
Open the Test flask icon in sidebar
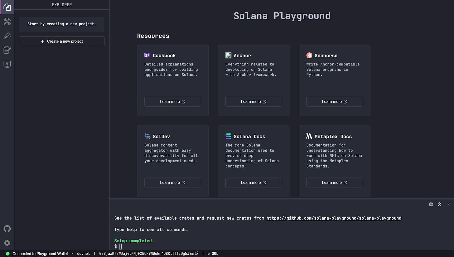coord(7,36)
